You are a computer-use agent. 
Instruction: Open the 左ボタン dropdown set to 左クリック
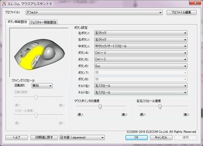coord(141,33)
